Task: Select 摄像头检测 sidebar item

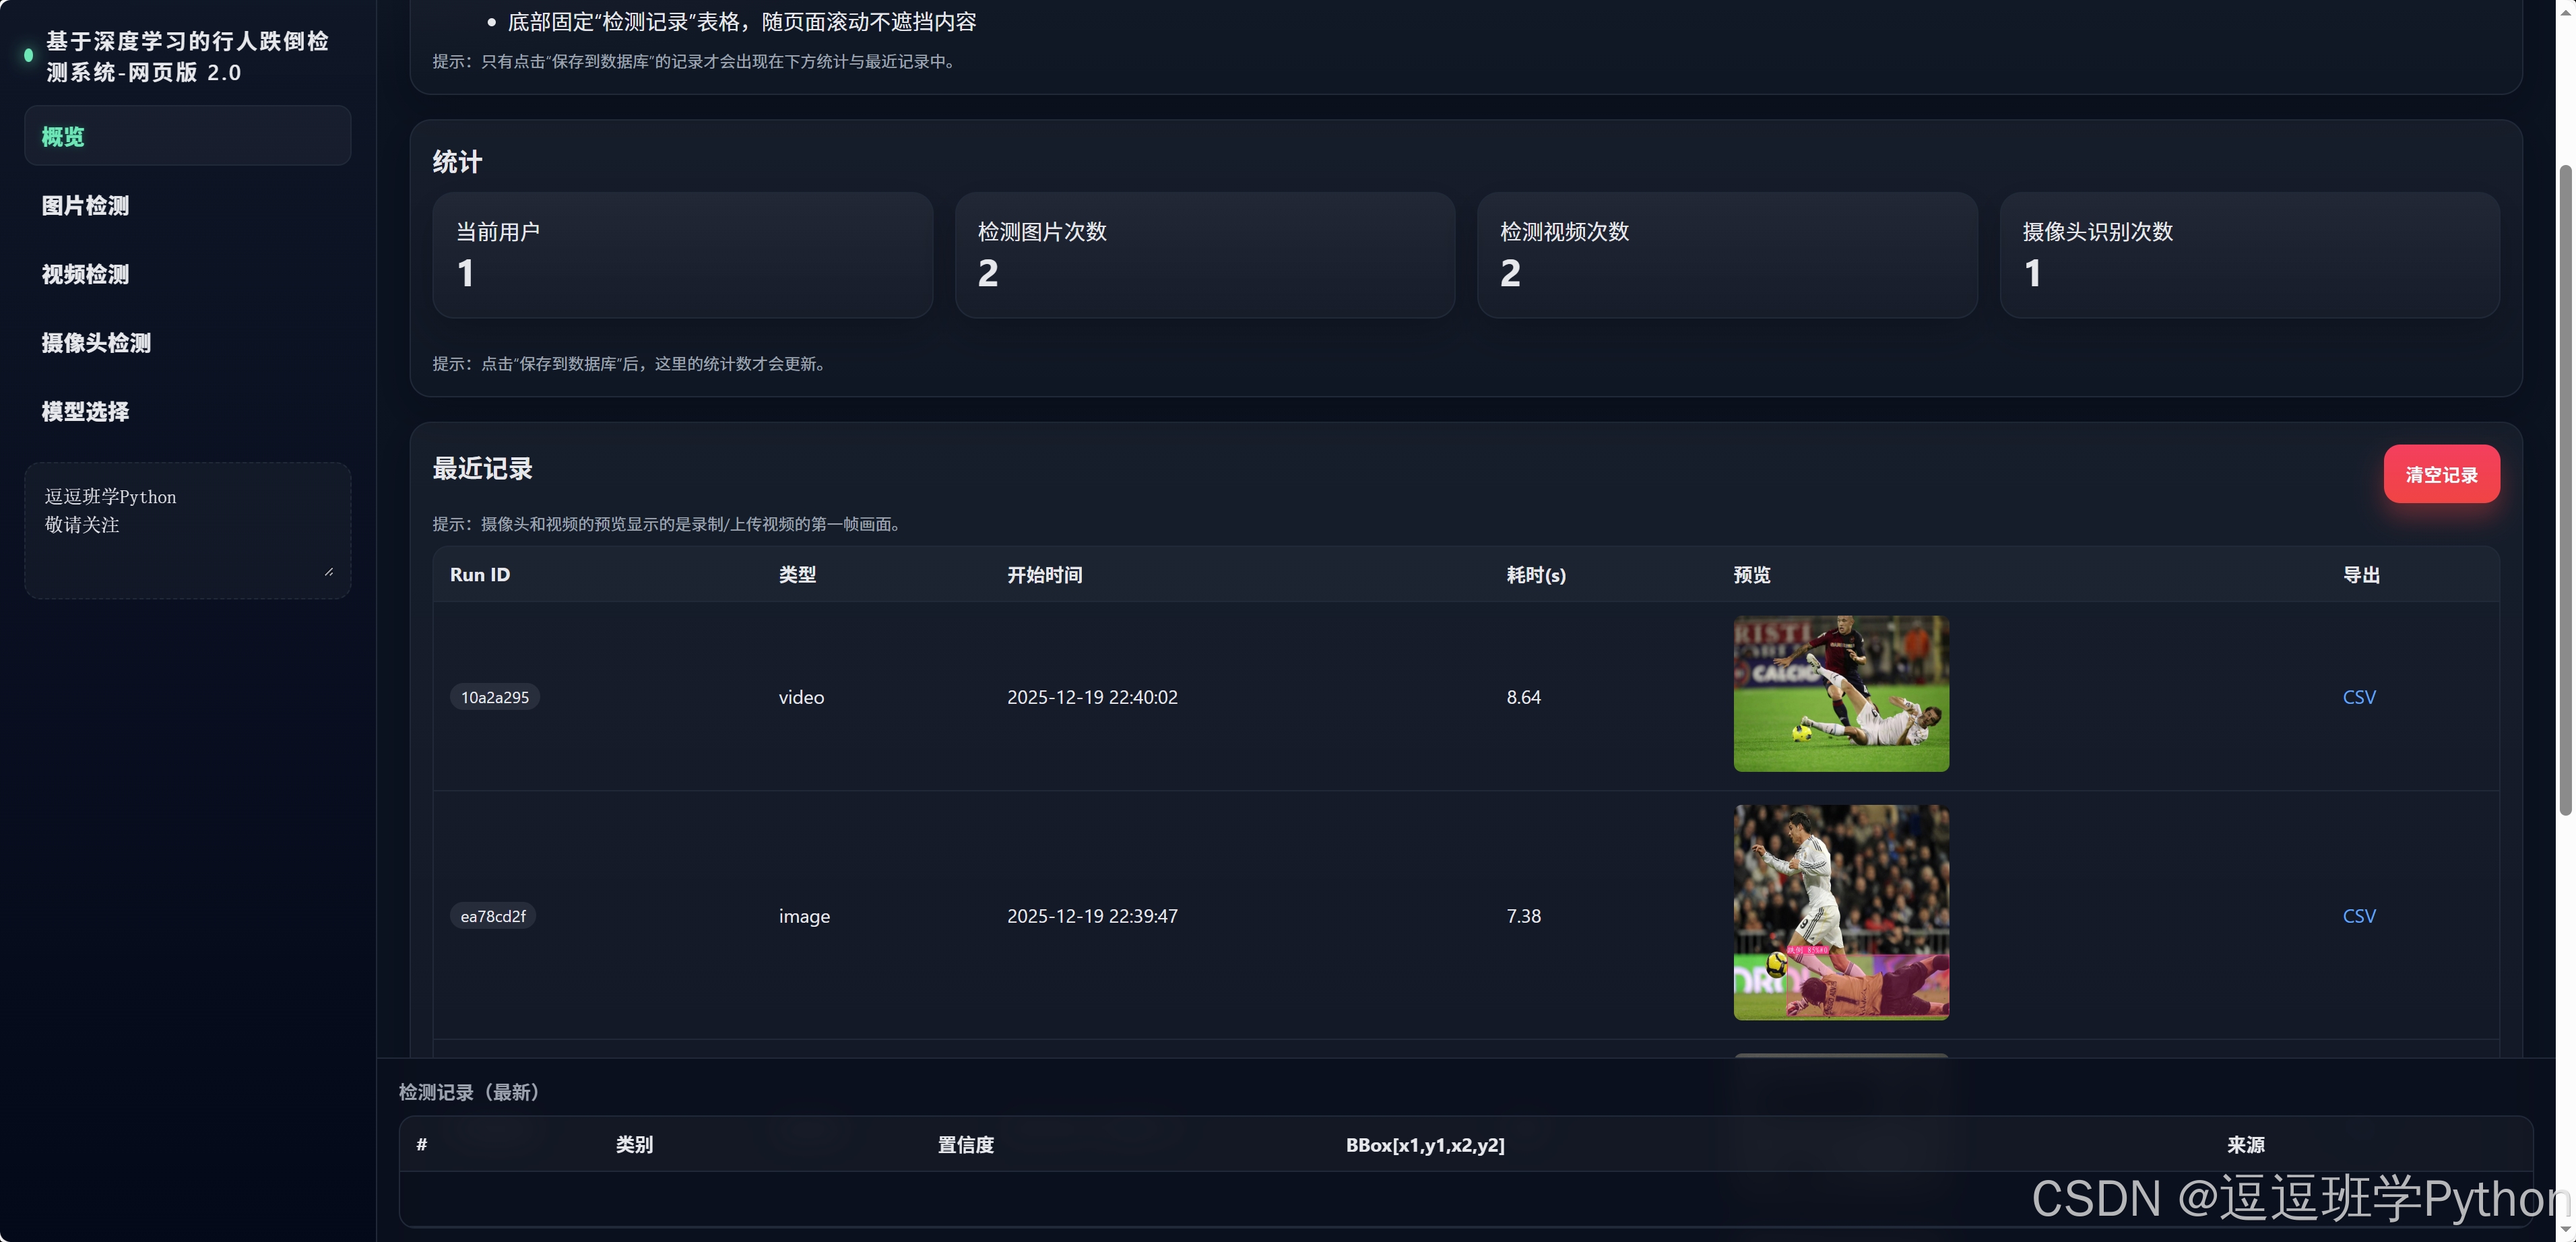Action: tap(187, 343)
